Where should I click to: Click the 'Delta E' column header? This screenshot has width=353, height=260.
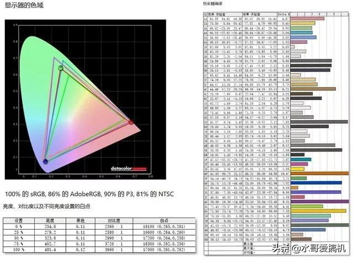click(284, 14)
